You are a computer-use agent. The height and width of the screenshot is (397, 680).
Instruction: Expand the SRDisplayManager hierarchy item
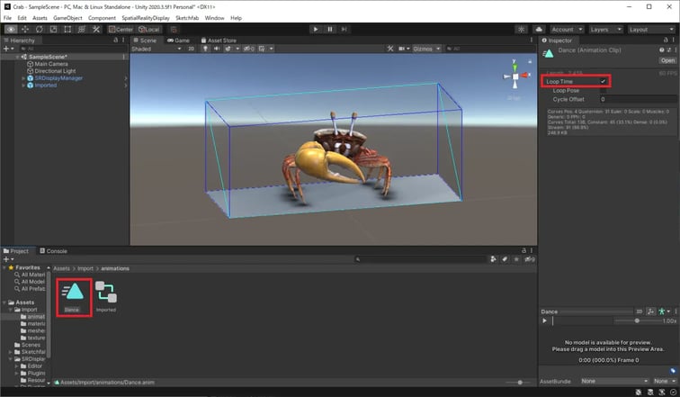click(24, 78)
